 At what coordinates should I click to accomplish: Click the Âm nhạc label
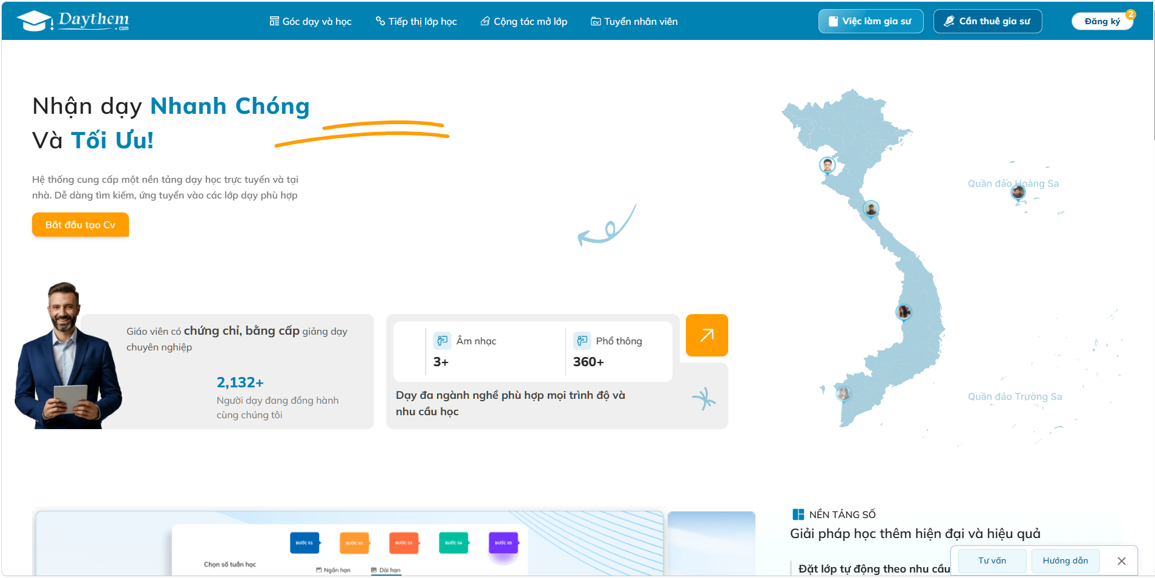476,341
